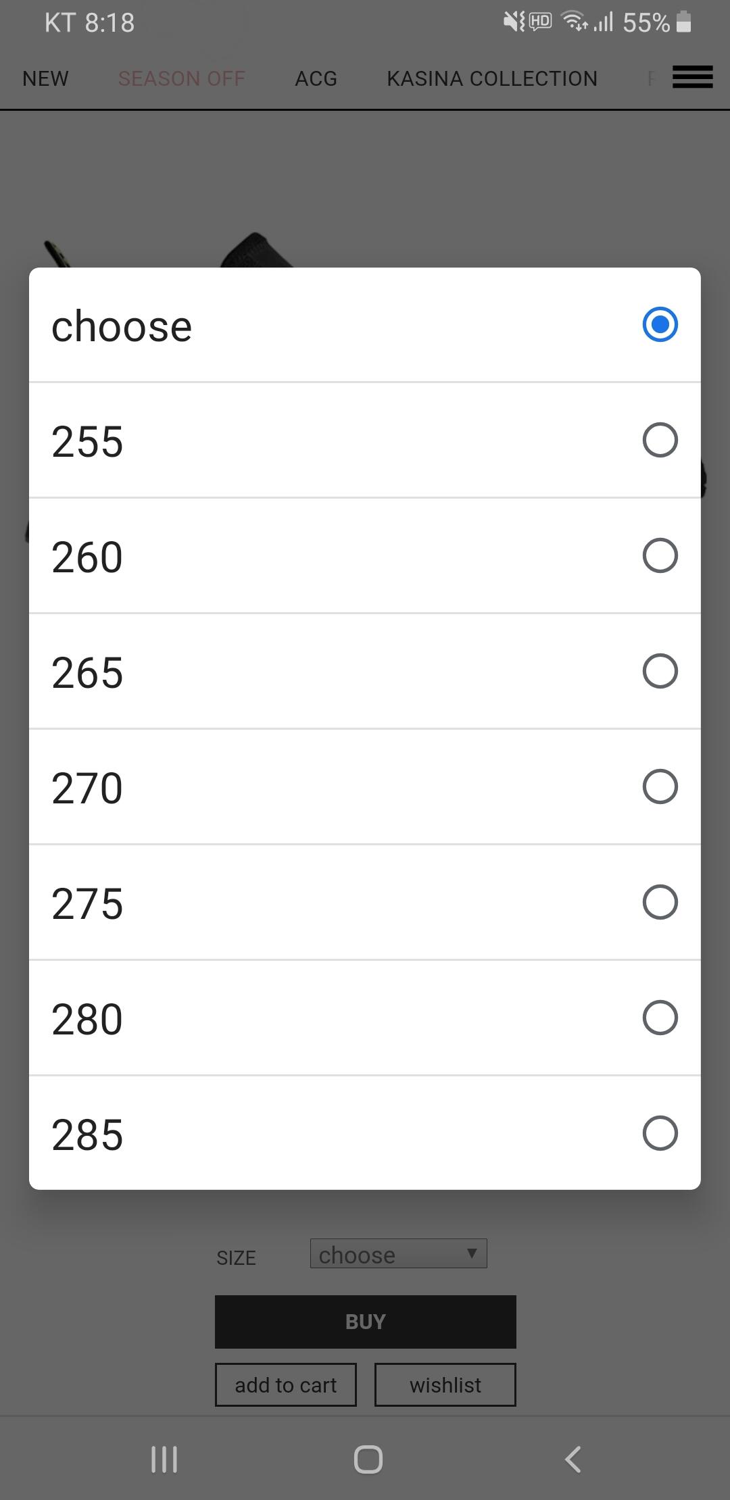
Task: Select the 260 size radio button
Action: 660,555
